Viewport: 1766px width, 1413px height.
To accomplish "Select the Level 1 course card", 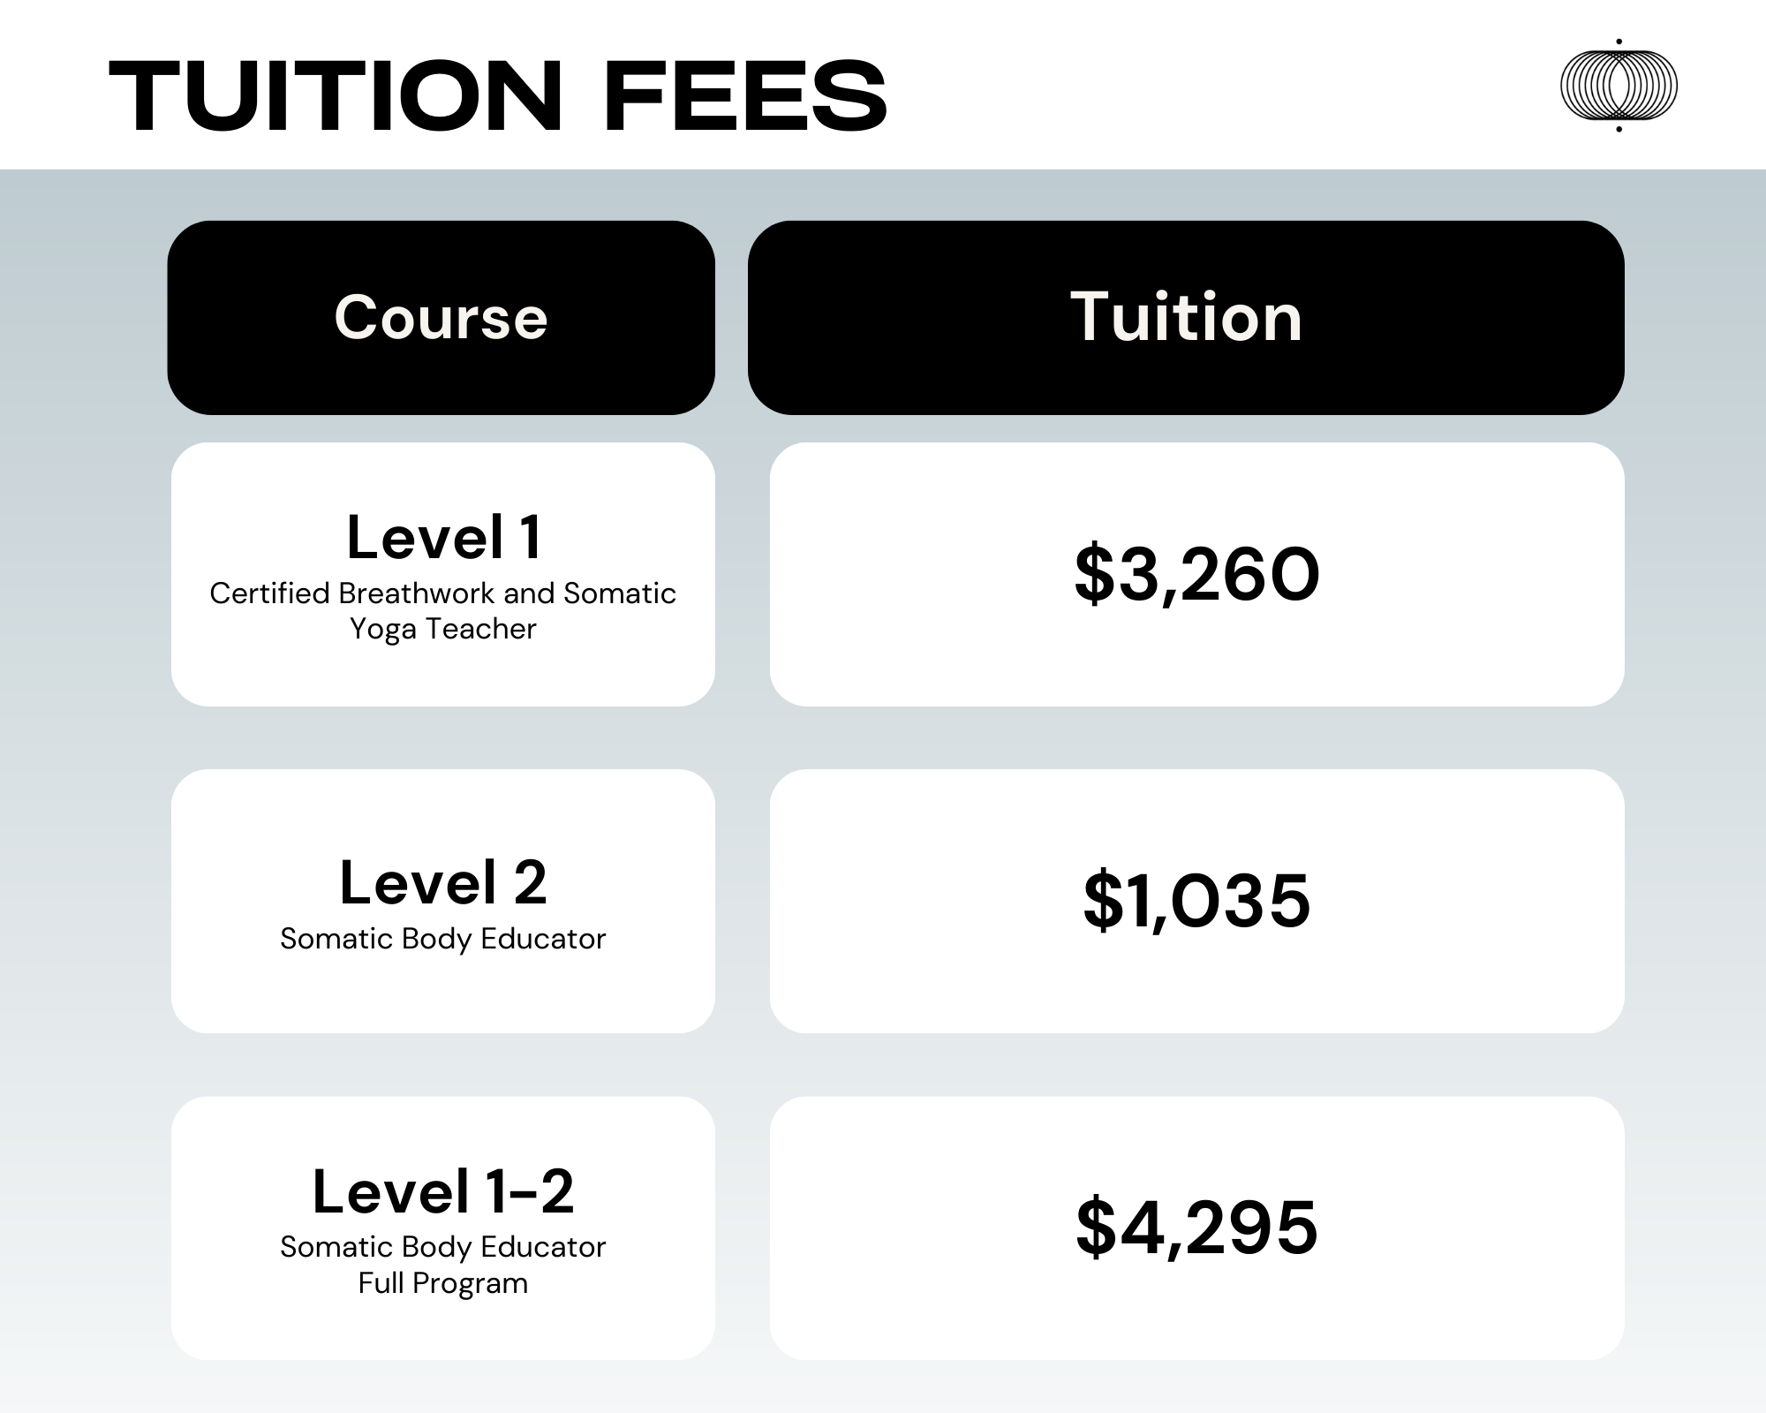I will [443, 574].
